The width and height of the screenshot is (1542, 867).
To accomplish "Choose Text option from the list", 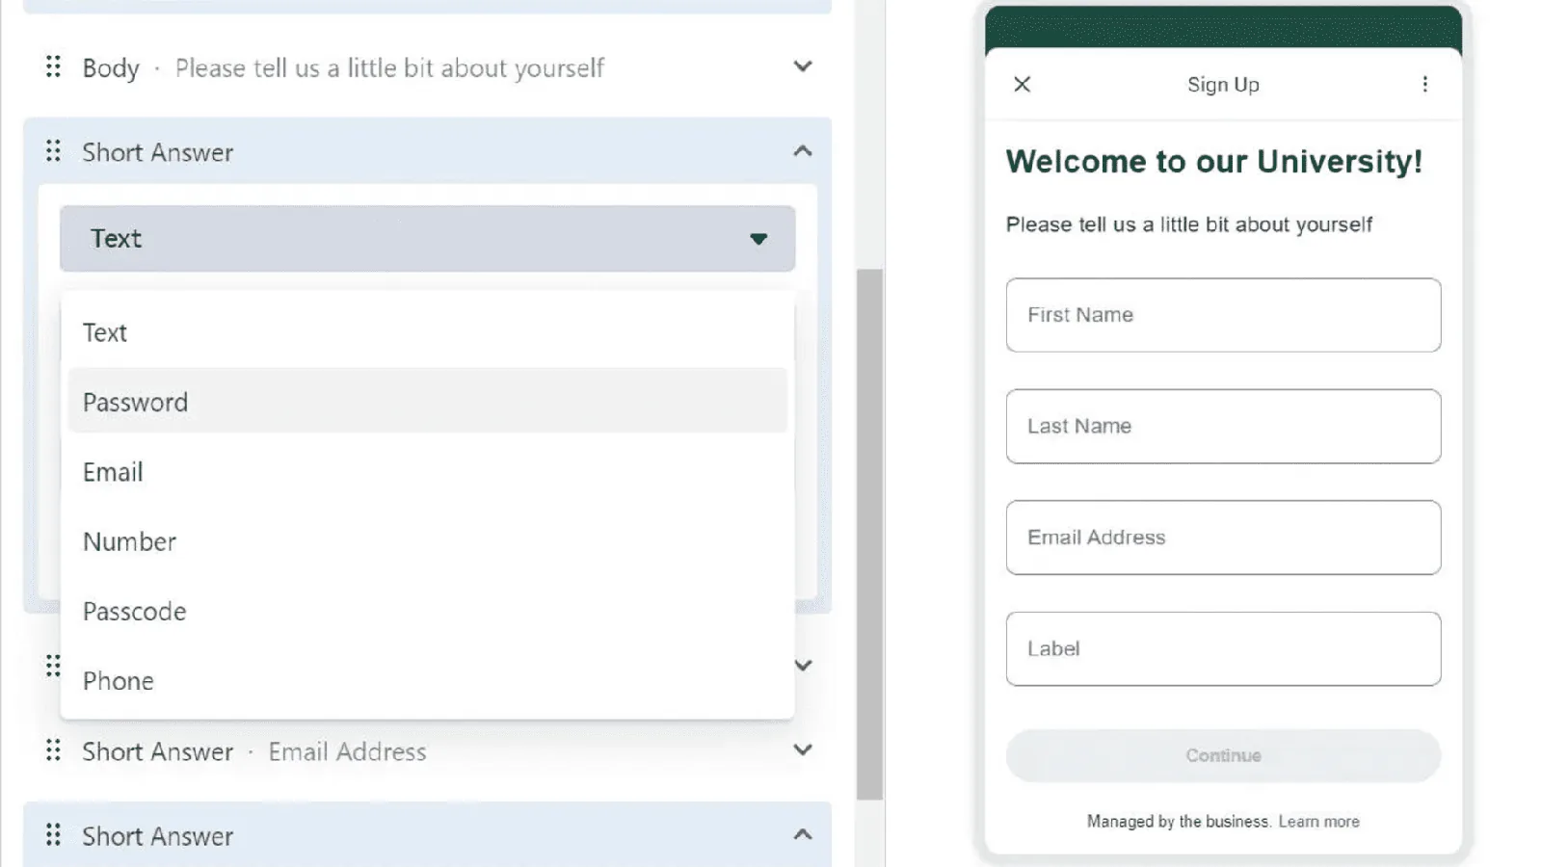I will point(428,332).
